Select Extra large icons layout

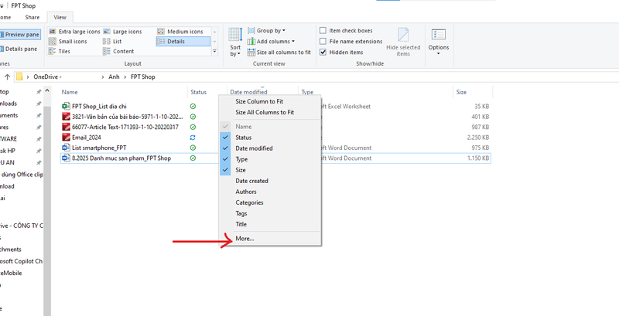coord(74,32)
